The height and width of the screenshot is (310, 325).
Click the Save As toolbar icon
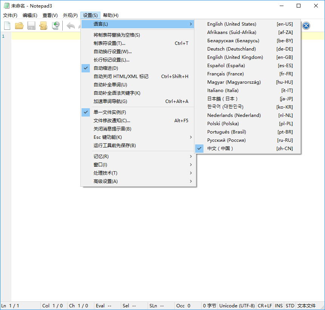[x=43, y=26]
